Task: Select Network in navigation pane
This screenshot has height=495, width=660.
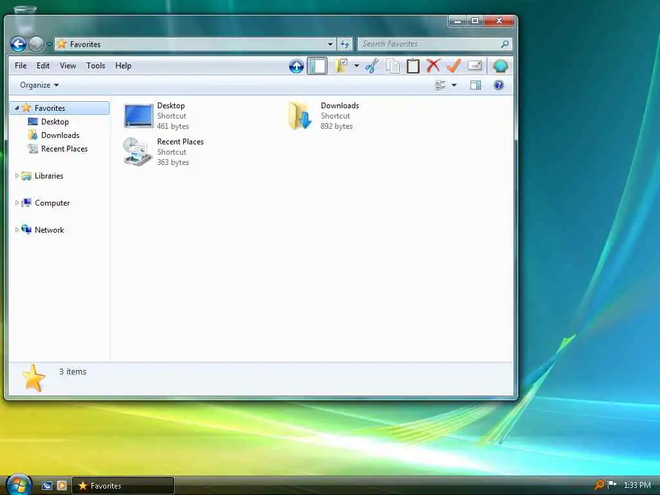Action: 49,230
